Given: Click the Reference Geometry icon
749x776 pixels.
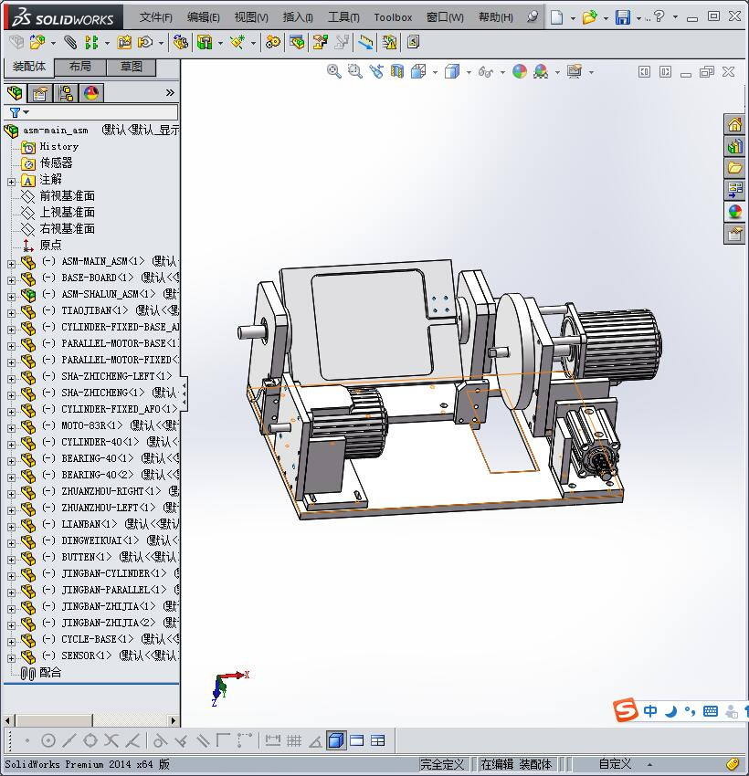Looking at the screenshot, I should [237, 43].
